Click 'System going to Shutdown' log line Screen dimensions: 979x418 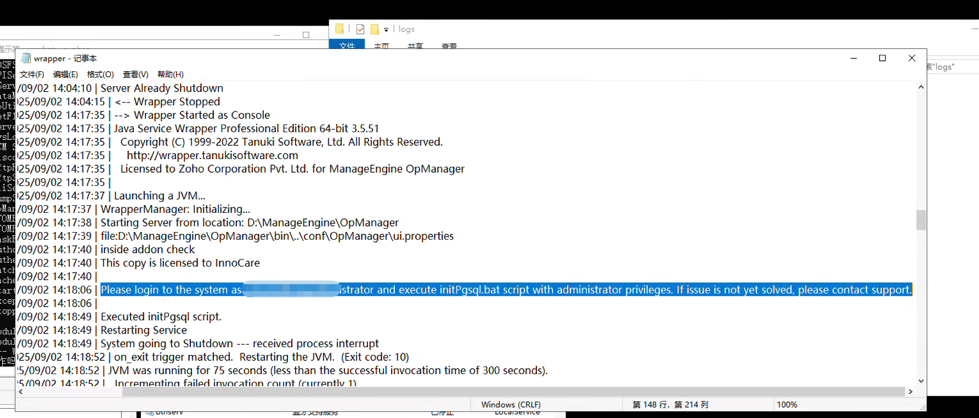[240, 343]
